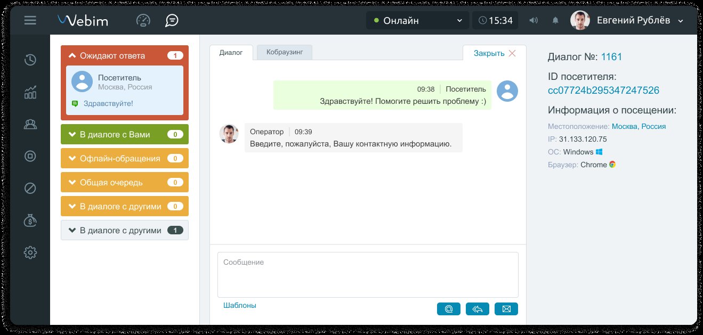
Task: Select the Диалог tab
Action: click(231, 53)
